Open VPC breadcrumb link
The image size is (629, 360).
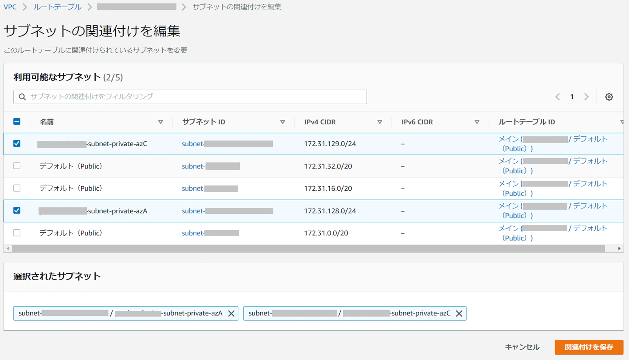pos(10,7)
